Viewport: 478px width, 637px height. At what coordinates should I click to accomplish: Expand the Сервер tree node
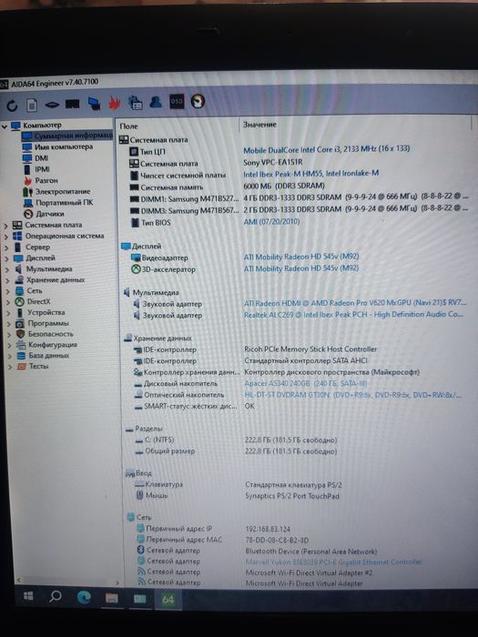click(7, 248)
